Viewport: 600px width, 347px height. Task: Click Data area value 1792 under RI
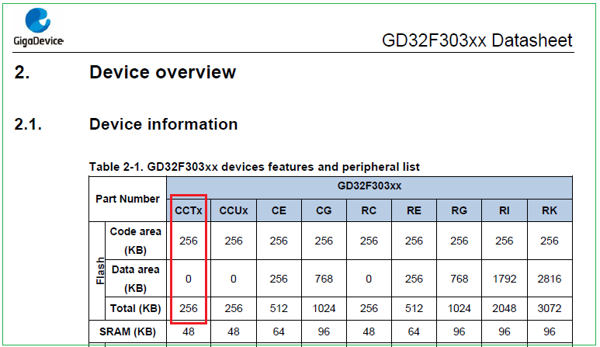505,279
